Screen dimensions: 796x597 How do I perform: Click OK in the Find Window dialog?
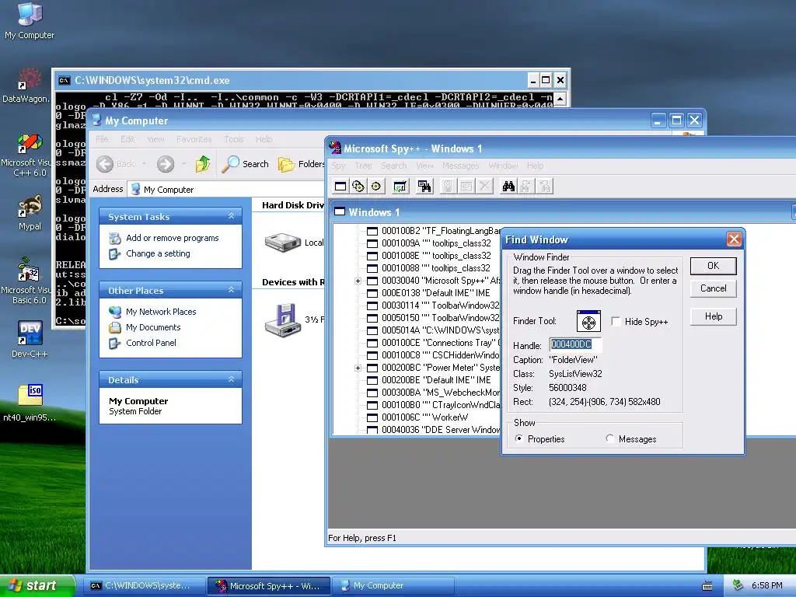[x=714, y=266]
